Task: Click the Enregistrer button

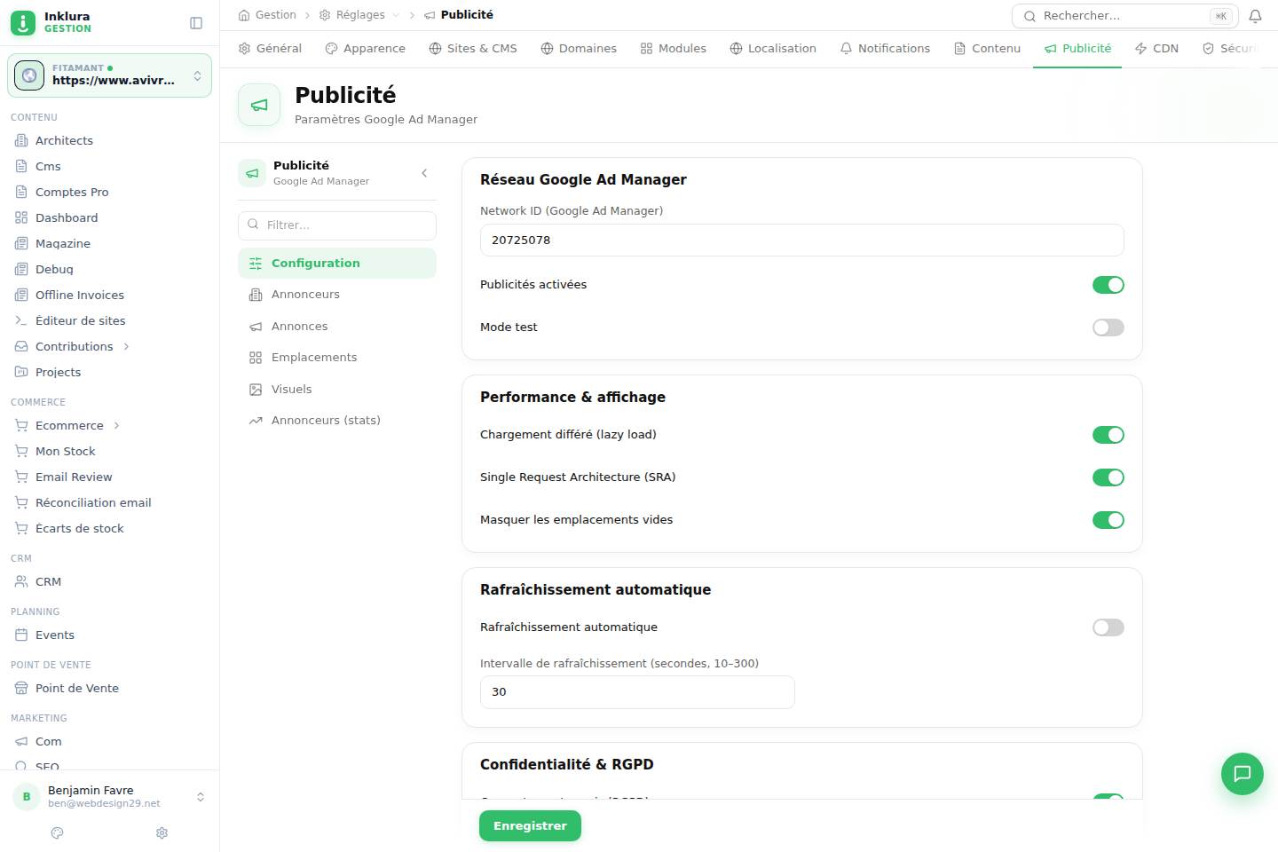Action: [x=530, y=825]
